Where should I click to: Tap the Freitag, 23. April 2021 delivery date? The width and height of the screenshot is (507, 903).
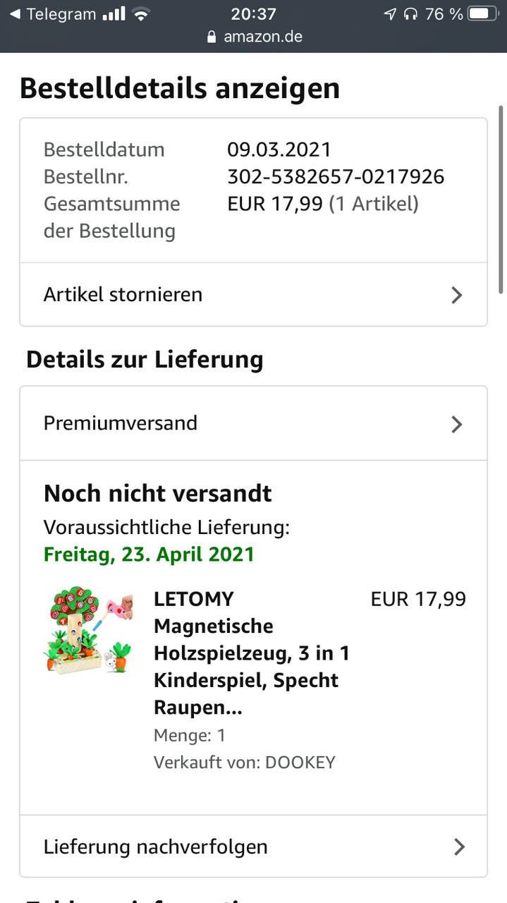(x=149, y=554)
